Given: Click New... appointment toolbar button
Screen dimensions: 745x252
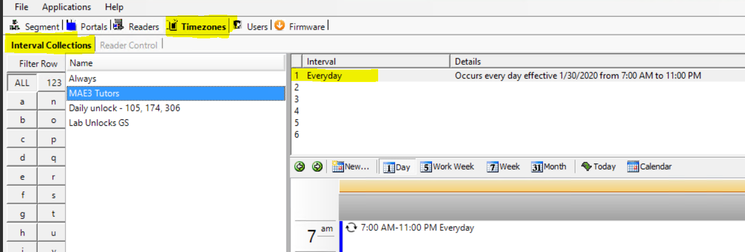Looking at the screenshot, I should [x=351, y=167].
